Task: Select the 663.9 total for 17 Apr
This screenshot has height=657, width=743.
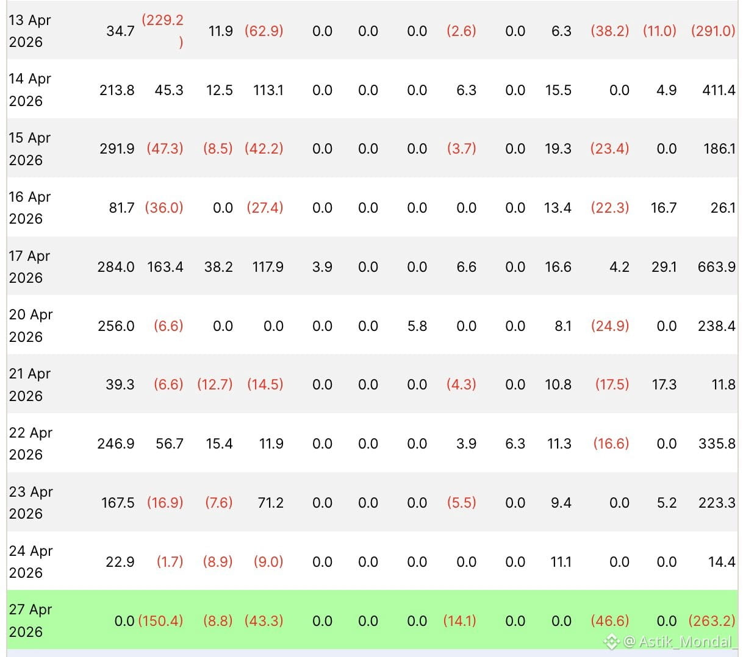Action: [717, 267]
